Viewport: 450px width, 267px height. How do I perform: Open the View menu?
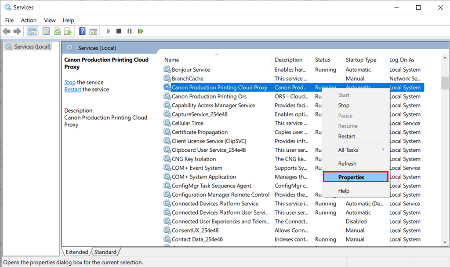pyautogui.click(x=50, y=20)
